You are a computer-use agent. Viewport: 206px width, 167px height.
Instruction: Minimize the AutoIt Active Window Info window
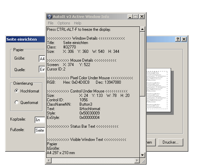tap(130, 16)
